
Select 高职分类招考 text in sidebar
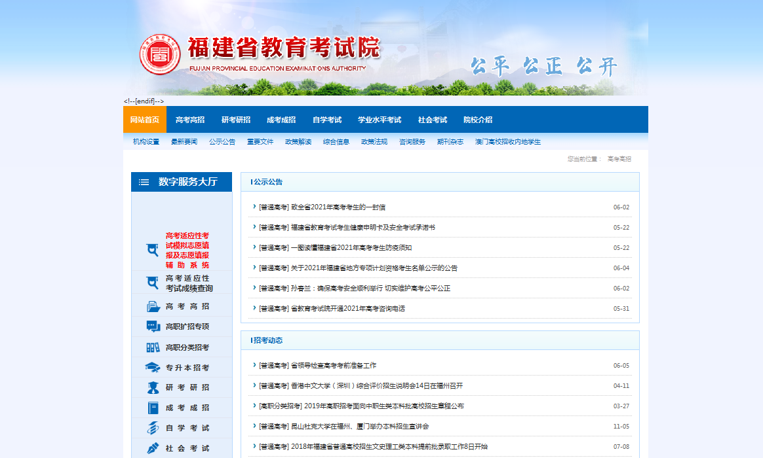click(187, 347)
